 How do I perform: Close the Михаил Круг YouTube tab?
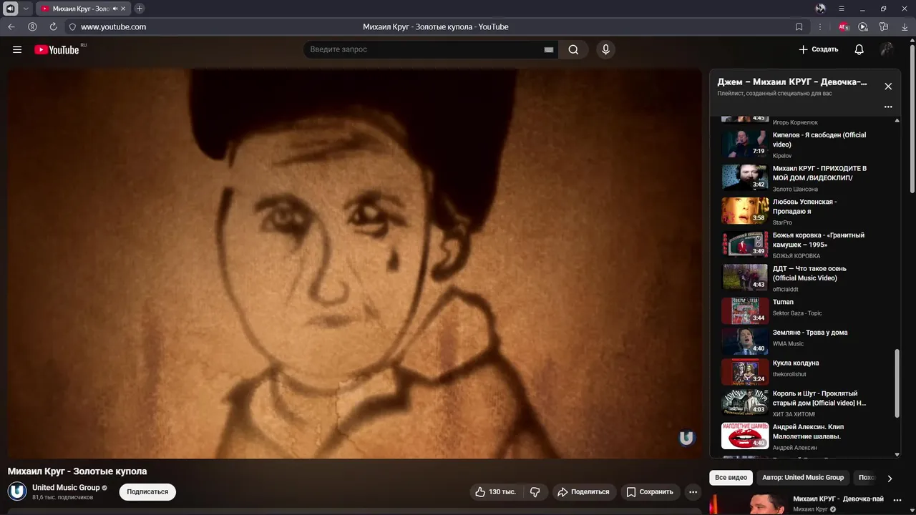tap(124, 9)
